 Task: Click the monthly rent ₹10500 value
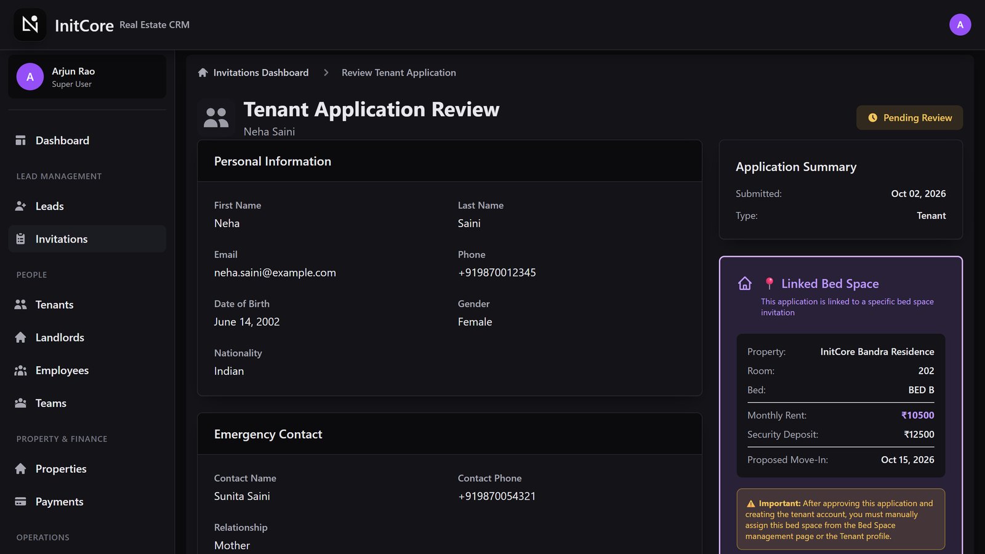tap(918, 415)
